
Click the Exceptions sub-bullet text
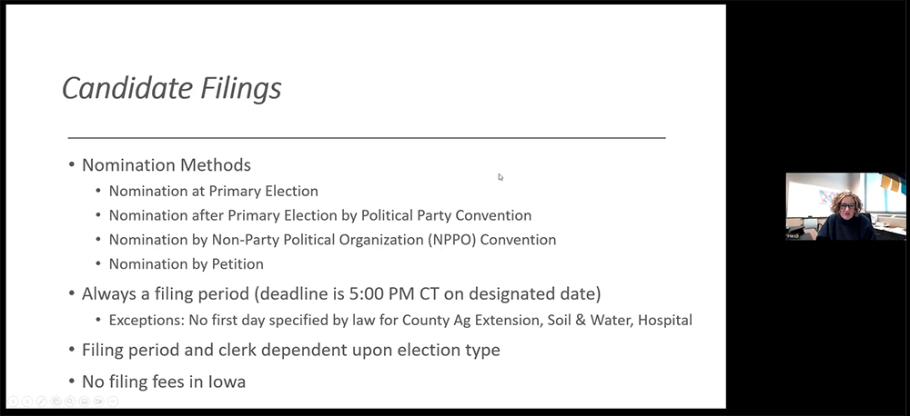click(x=400, y=320)
